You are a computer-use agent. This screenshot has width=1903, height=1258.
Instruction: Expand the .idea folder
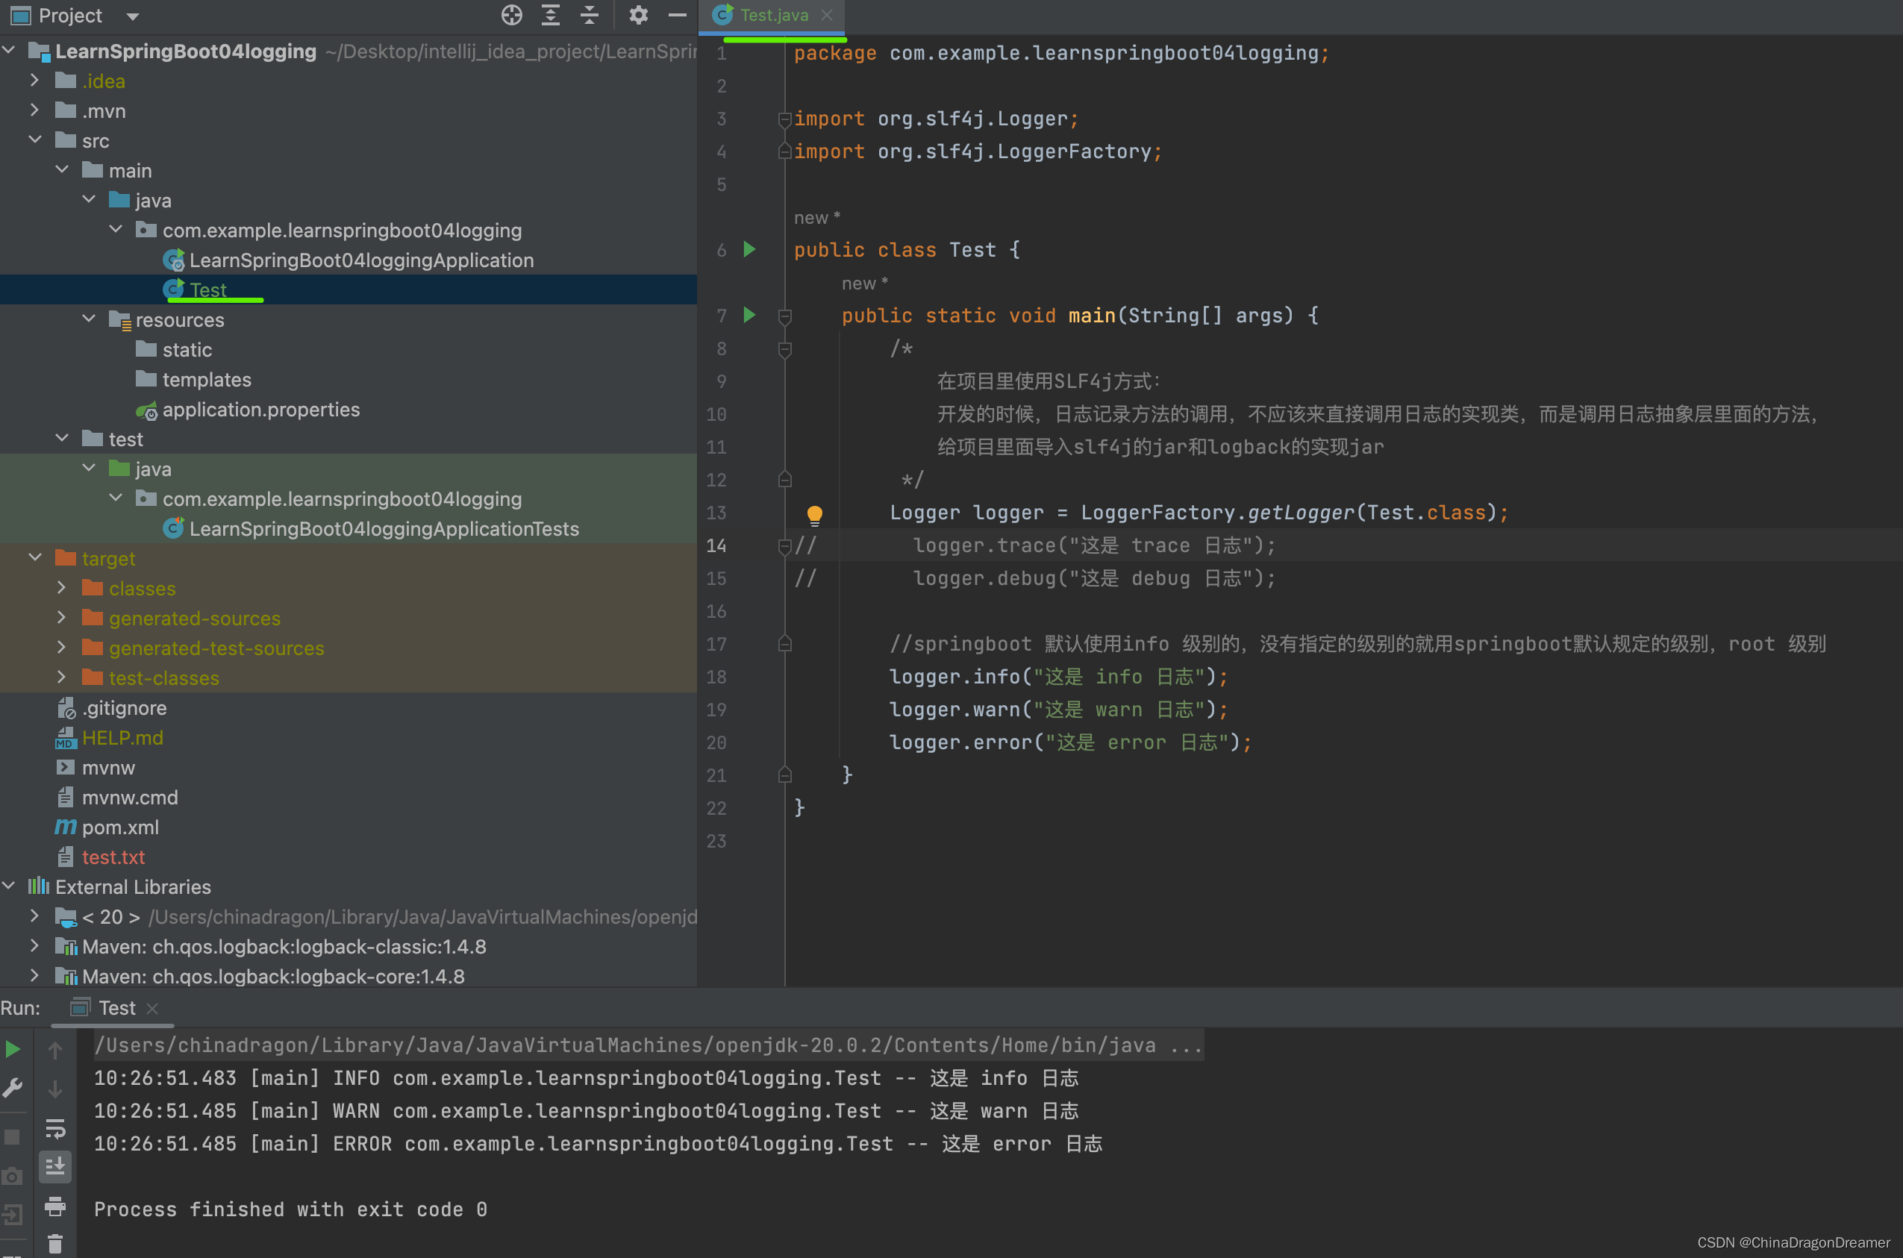tap(34, 81)
